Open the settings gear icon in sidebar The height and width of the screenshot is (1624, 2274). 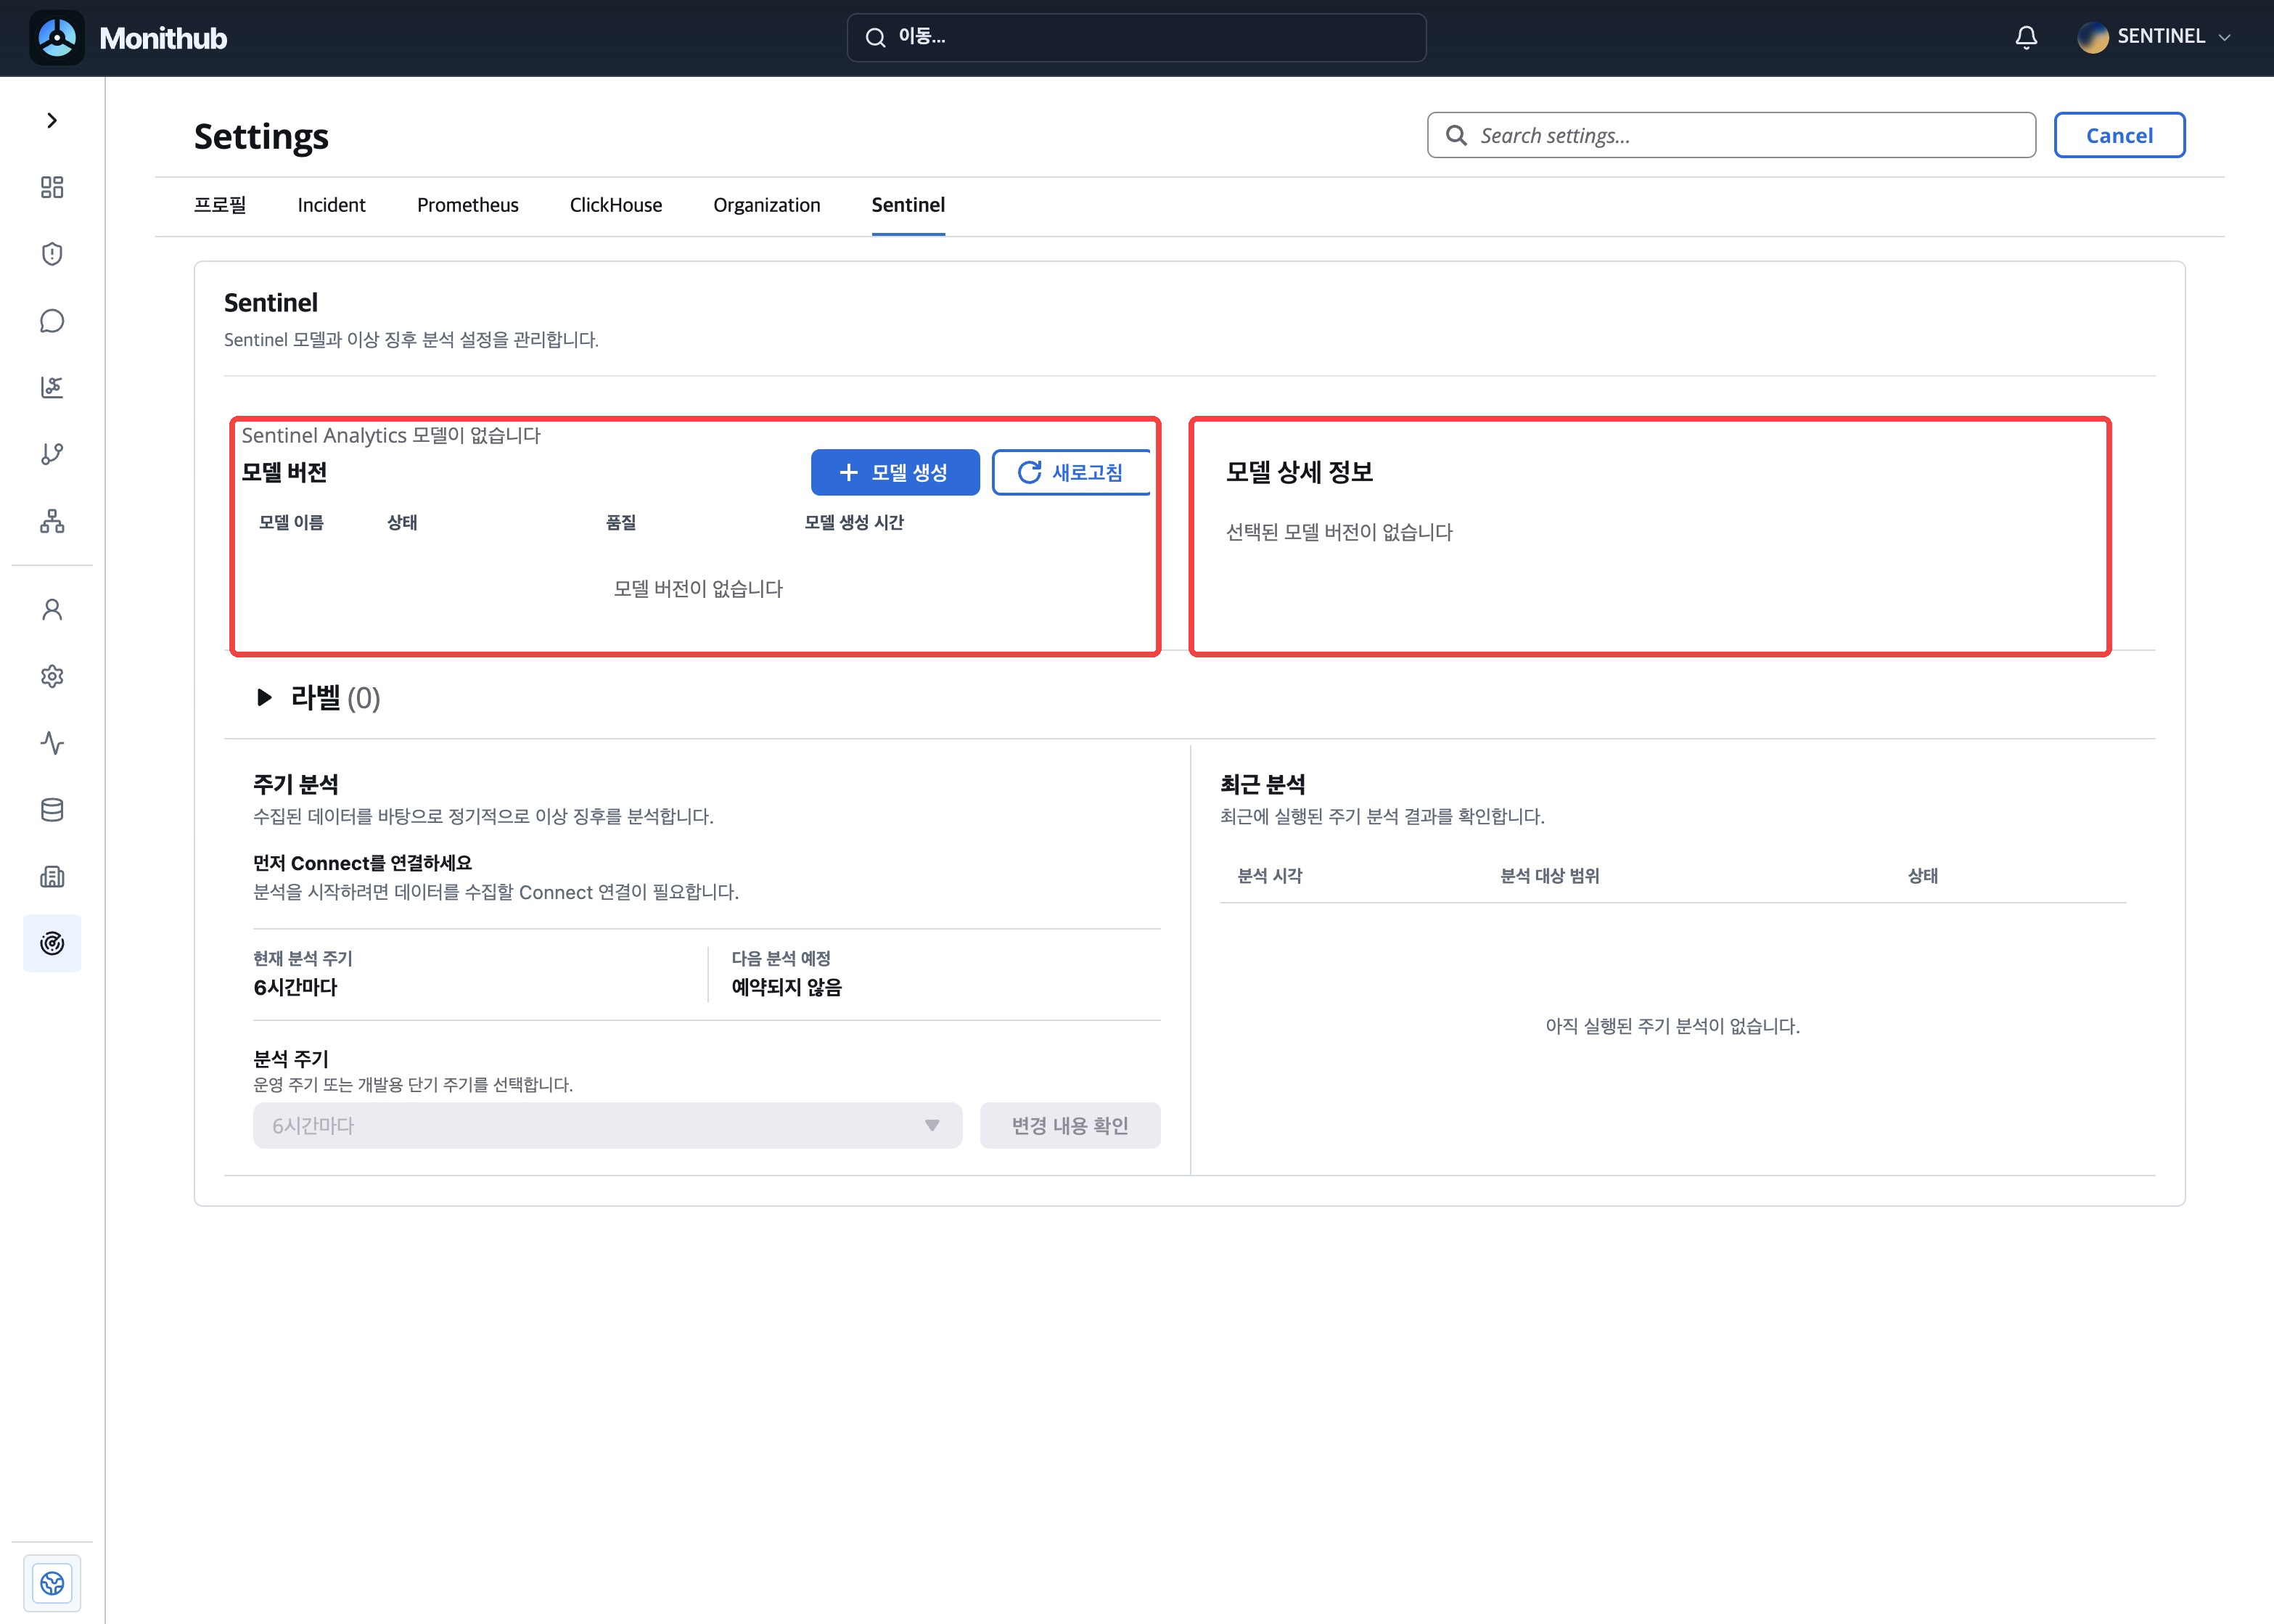coord(52,677)
